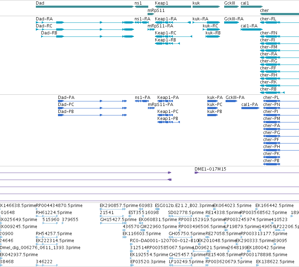Click the Keap1-PB protein label
The width and height of the screenshot is (299, 267).
click(x=168, y=119)
